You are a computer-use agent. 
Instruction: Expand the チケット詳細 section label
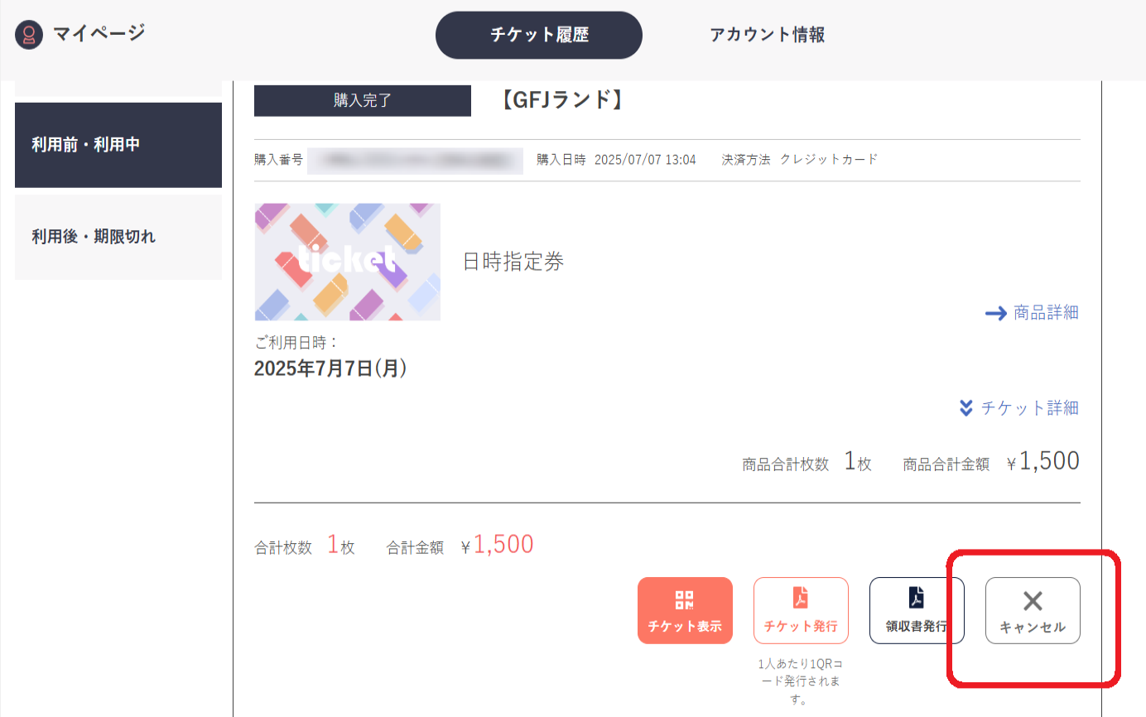tap(1029, 408)
